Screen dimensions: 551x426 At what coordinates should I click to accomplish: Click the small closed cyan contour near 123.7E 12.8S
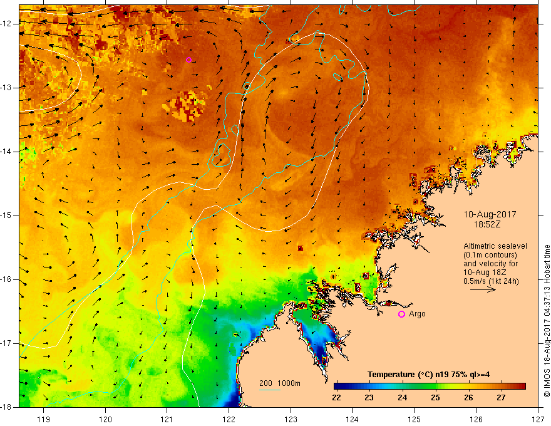coord(337,76)
